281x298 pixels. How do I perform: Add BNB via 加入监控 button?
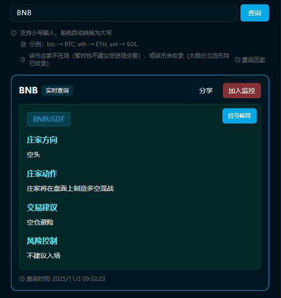[x=241, y=91]
